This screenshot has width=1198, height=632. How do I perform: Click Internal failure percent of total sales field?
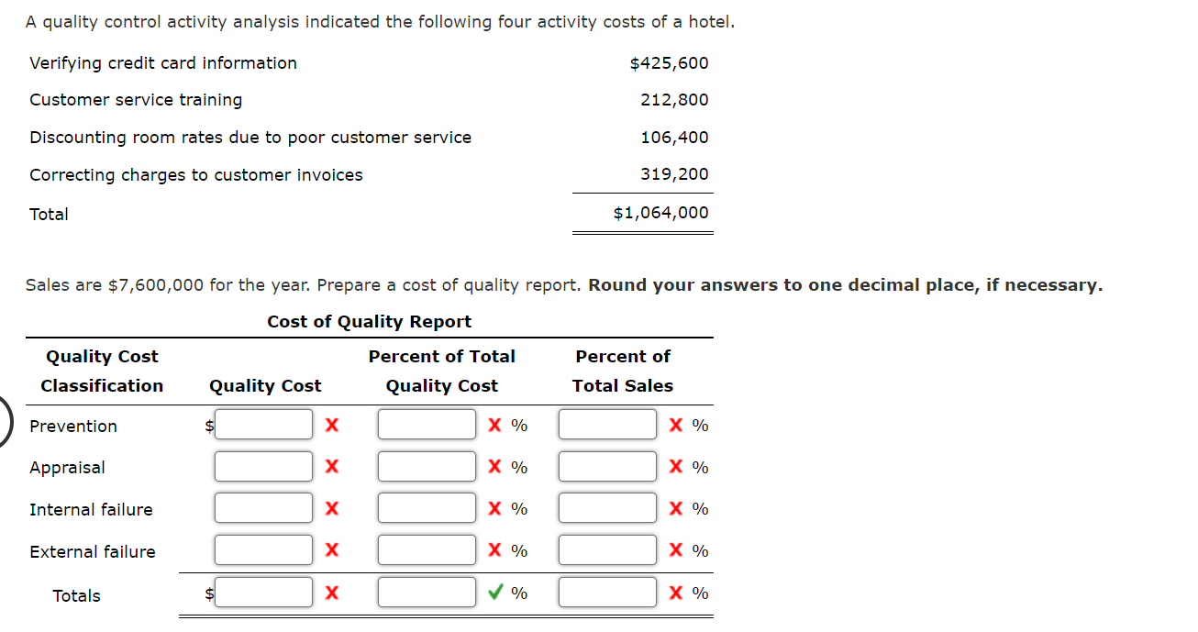click(607, 508)
